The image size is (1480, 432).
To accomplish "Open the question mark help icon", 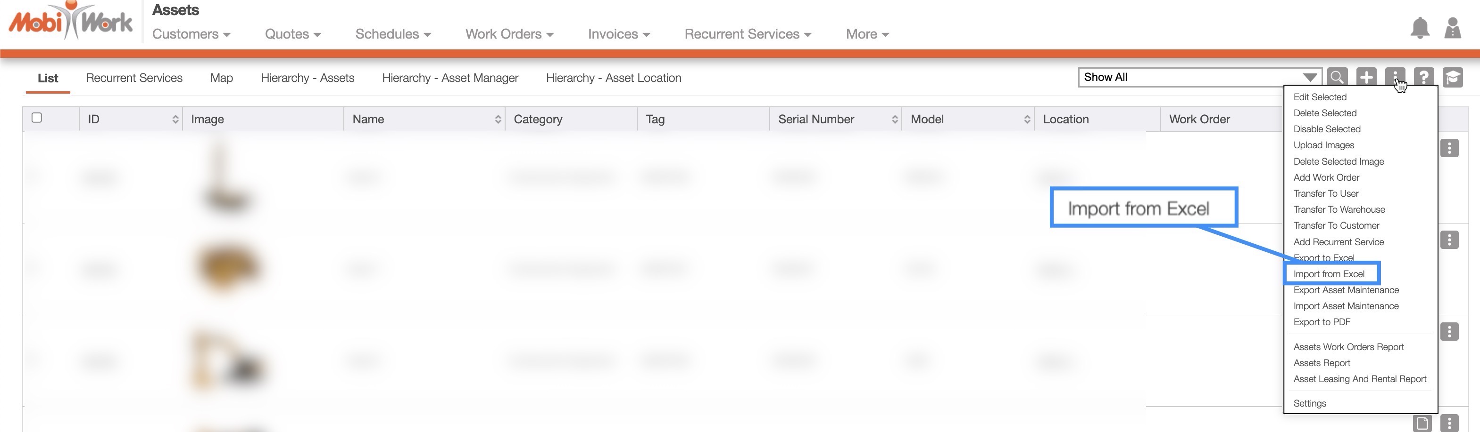I will click(x=1424, y=77).
